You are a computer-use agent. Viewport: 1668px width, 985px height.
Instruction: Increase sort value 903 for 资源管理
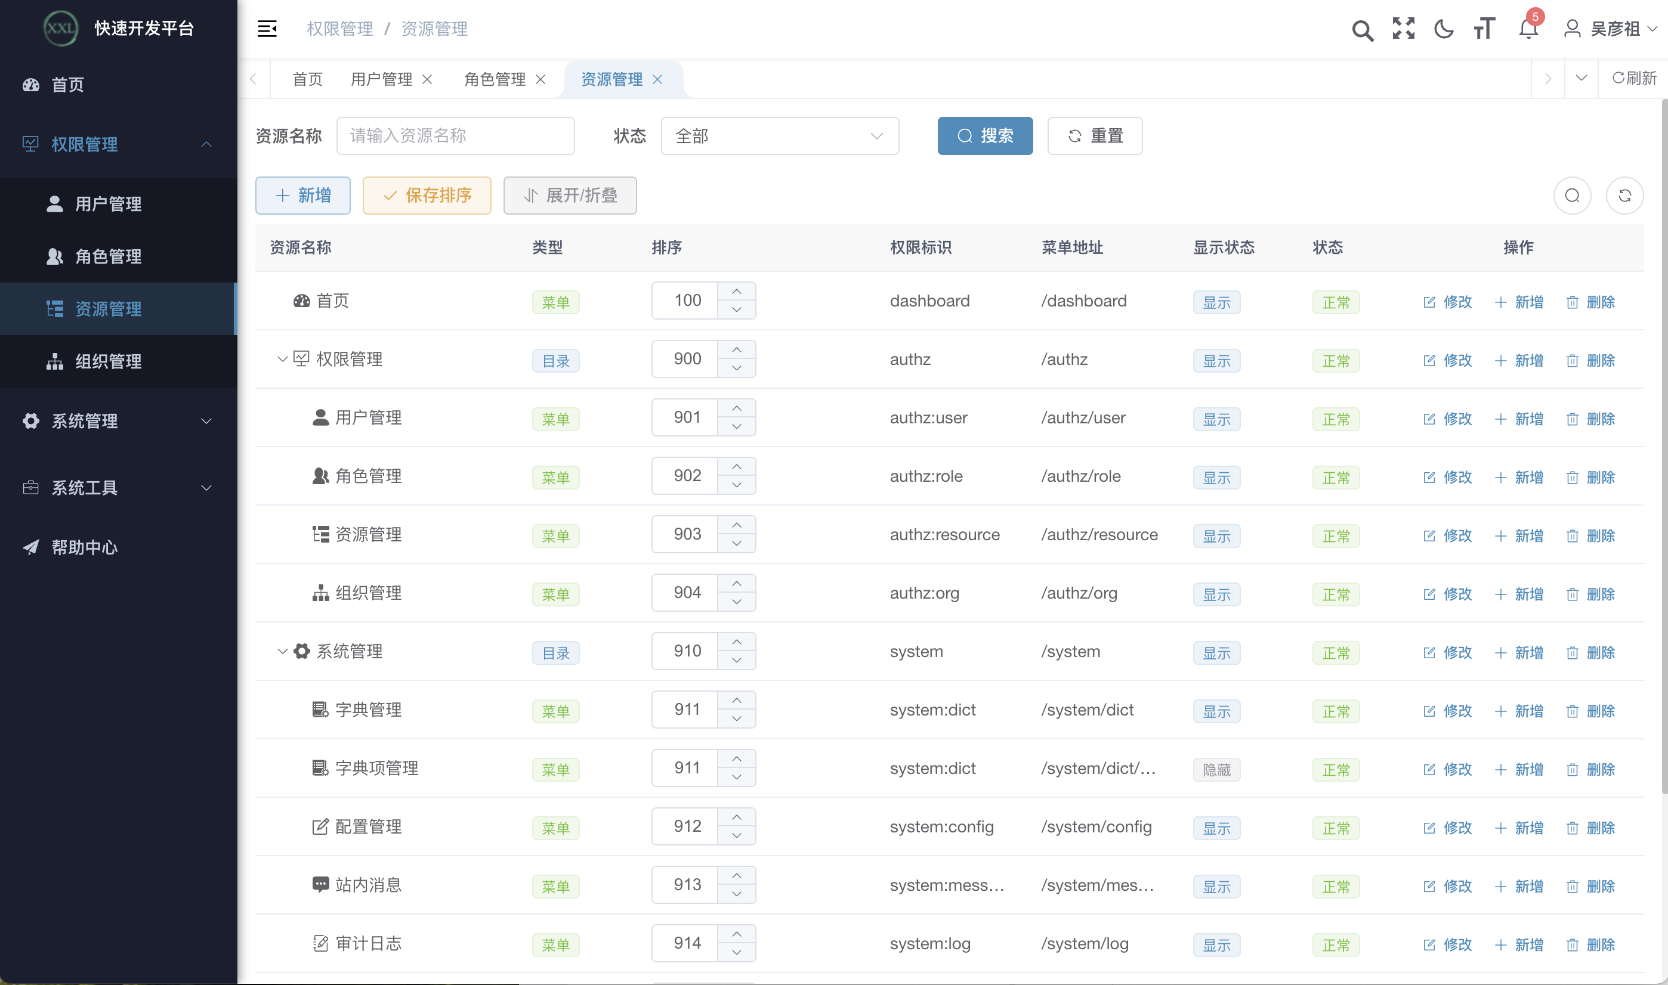(736, 525)
